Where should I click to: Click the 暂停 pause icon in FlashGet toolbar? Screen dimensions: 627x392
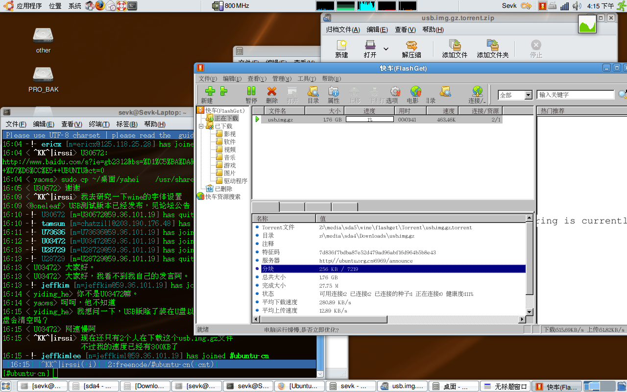(251, 91)
